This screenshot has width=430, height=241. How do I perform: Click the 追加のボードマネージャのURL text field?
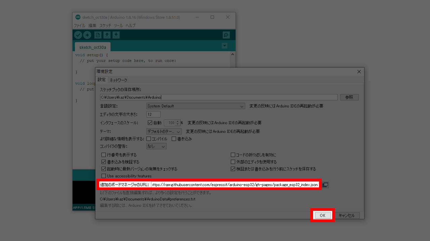[234, 185]
